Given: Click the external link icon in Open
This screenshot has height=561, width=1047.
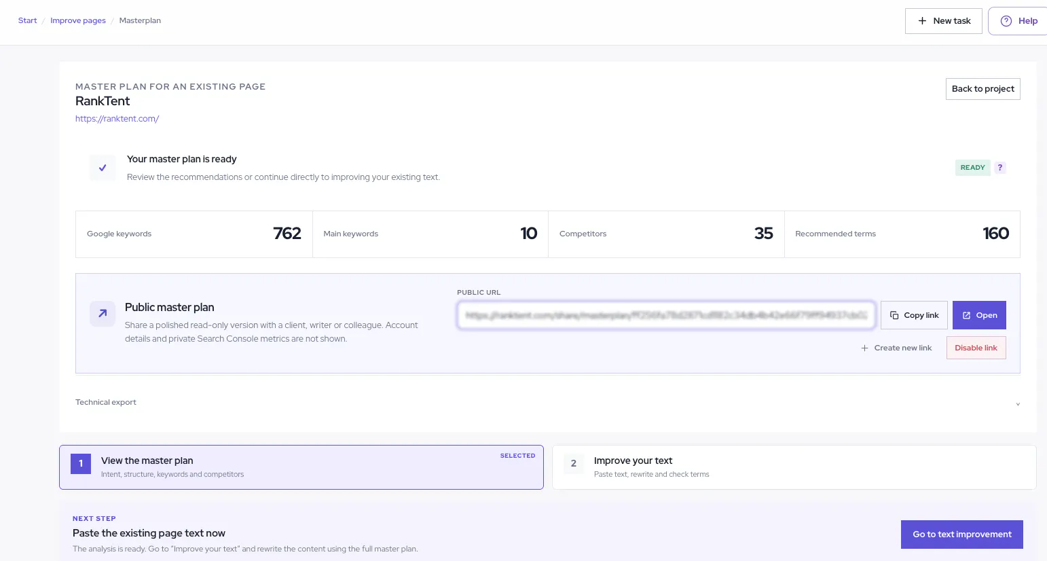Looking at the screenshot, I should pos(967,315).
